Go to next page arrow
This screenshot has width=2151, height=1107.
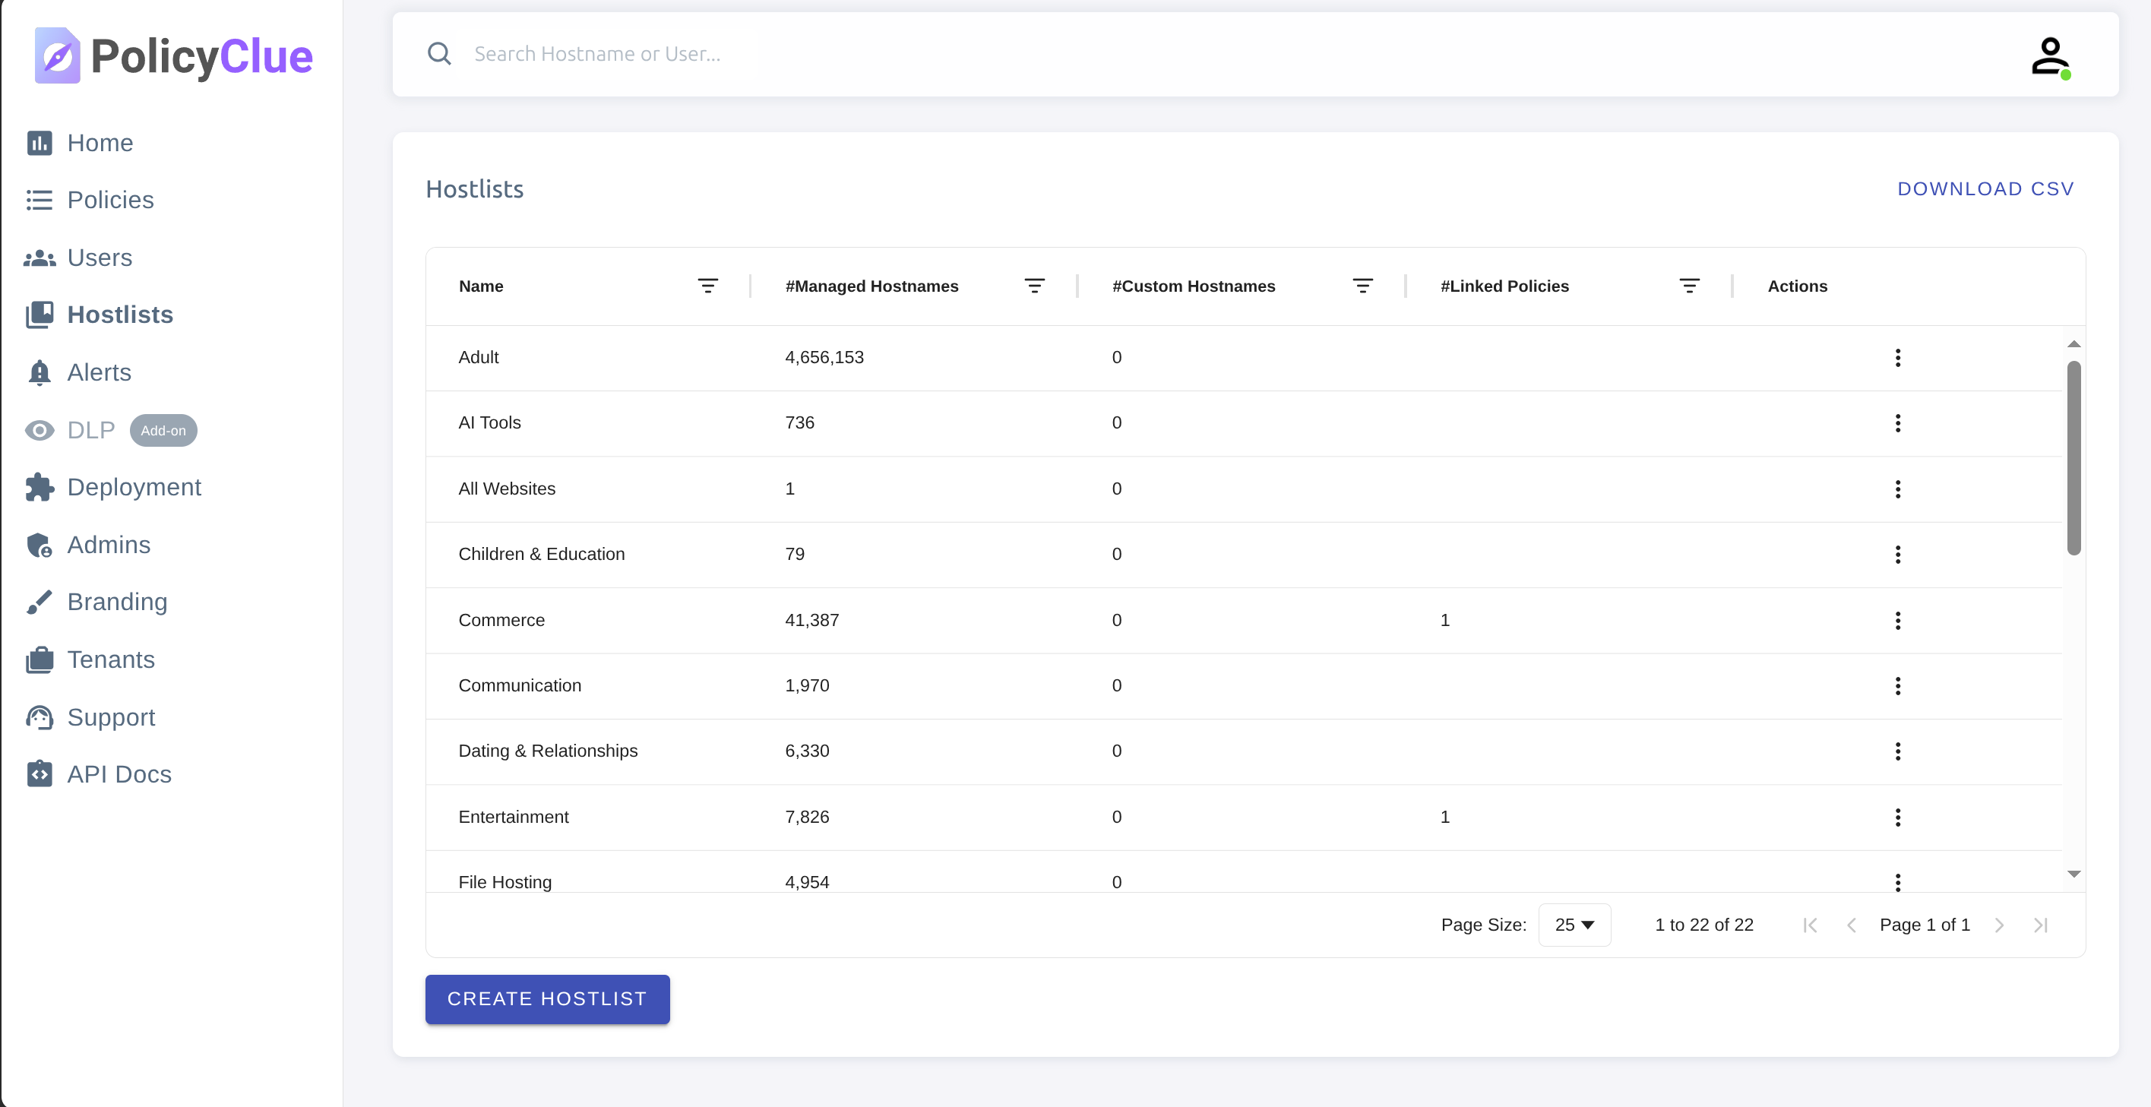(1999, 925)
